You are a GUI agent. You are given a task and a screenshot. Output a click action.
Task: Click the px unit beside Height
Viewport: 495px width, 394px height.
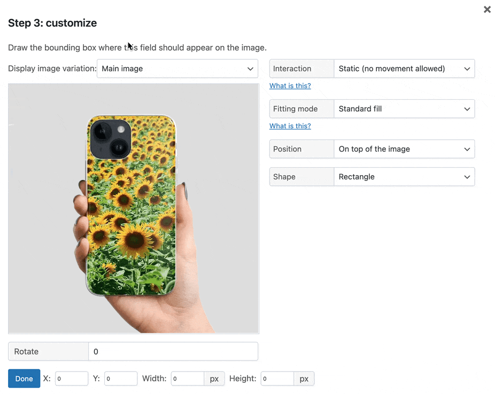pos(304,379)
